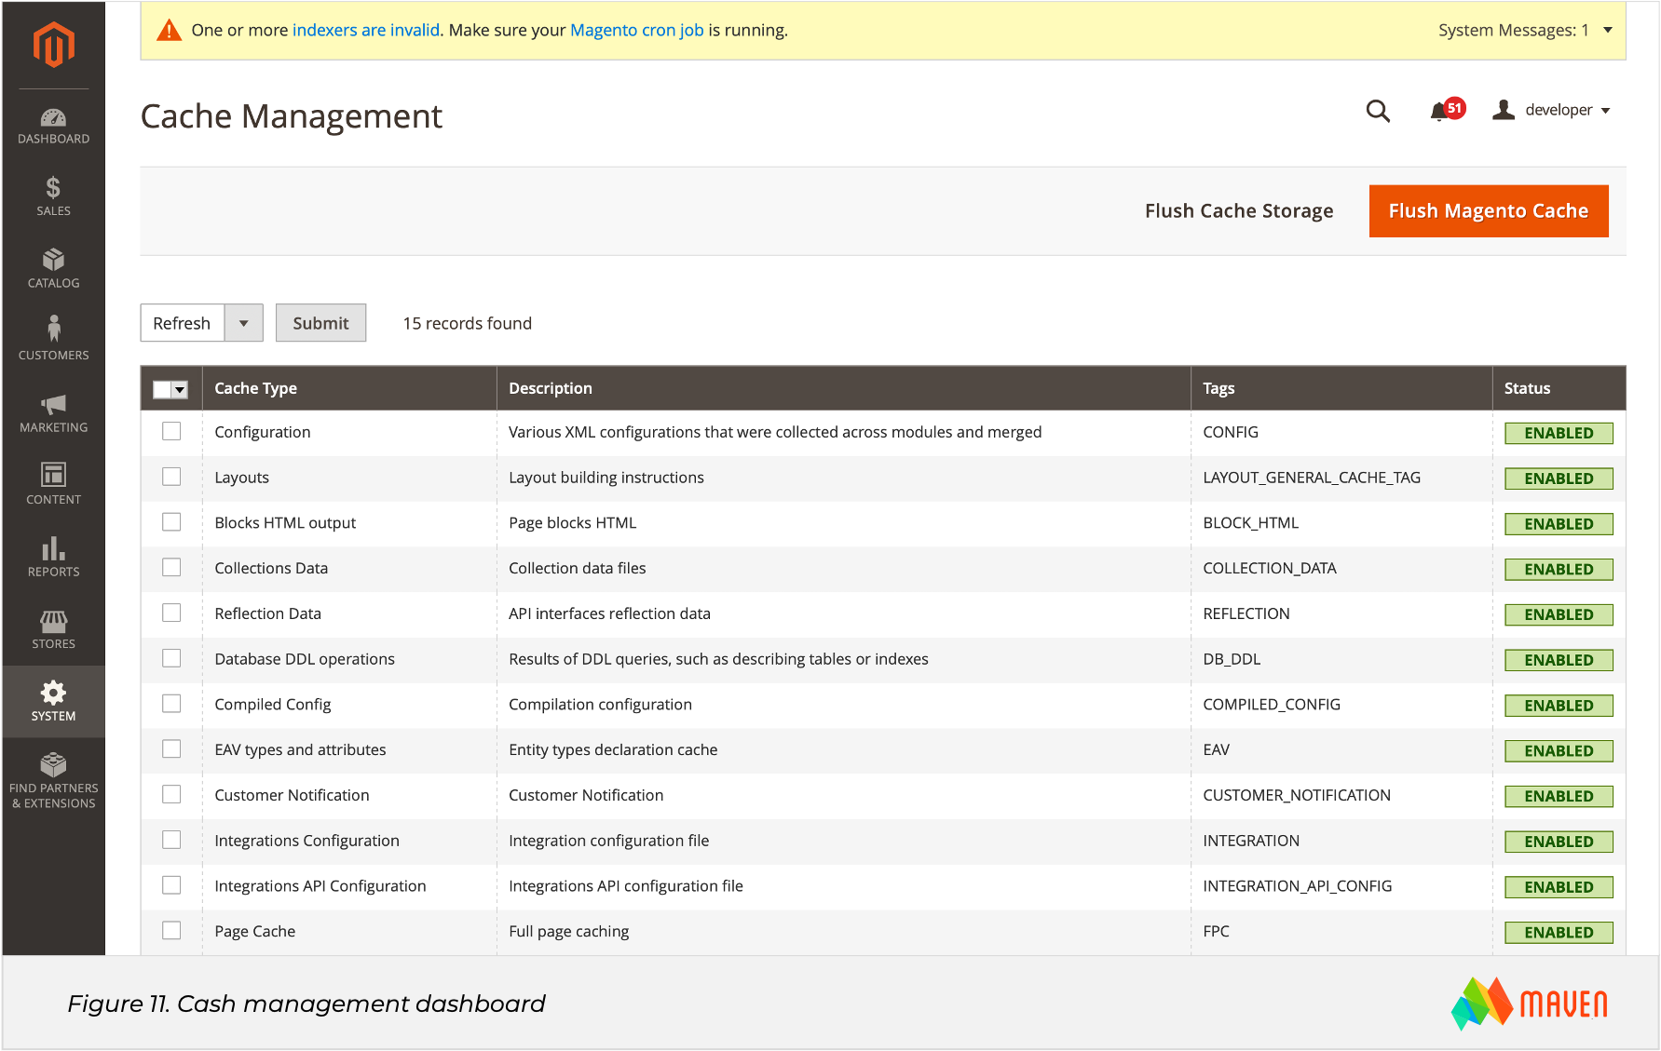
Task: Check the EAV types and attributes checkbox
Action: [x=171, y=748]
